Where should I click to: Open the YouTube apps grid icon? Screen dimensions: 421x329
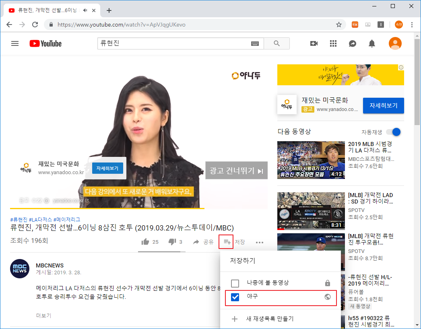[333, 43]
